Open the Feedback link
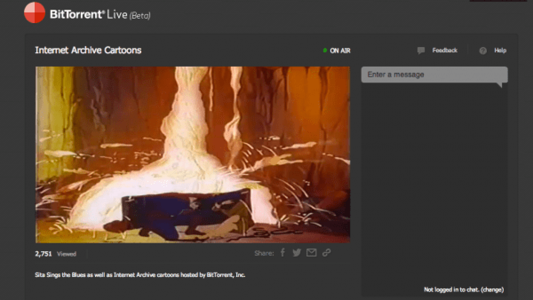This screenshot has height=300, width=533. pyautogui.click(x=445, y=50)
